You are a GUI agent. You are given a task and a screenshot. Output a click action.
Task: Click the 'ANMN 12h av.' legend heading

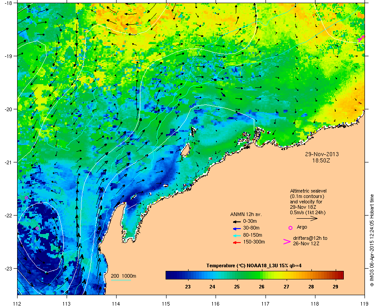pos(246,214)
